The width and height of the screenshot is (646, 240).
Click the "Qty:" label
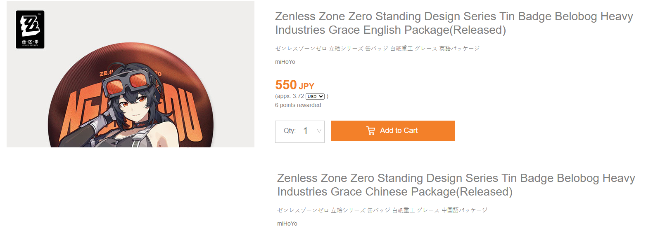point(290,131)
